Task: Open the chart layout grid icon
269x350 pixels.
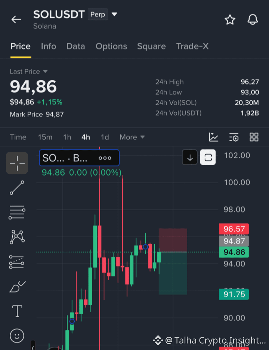Action: click(x=254, y=137)
